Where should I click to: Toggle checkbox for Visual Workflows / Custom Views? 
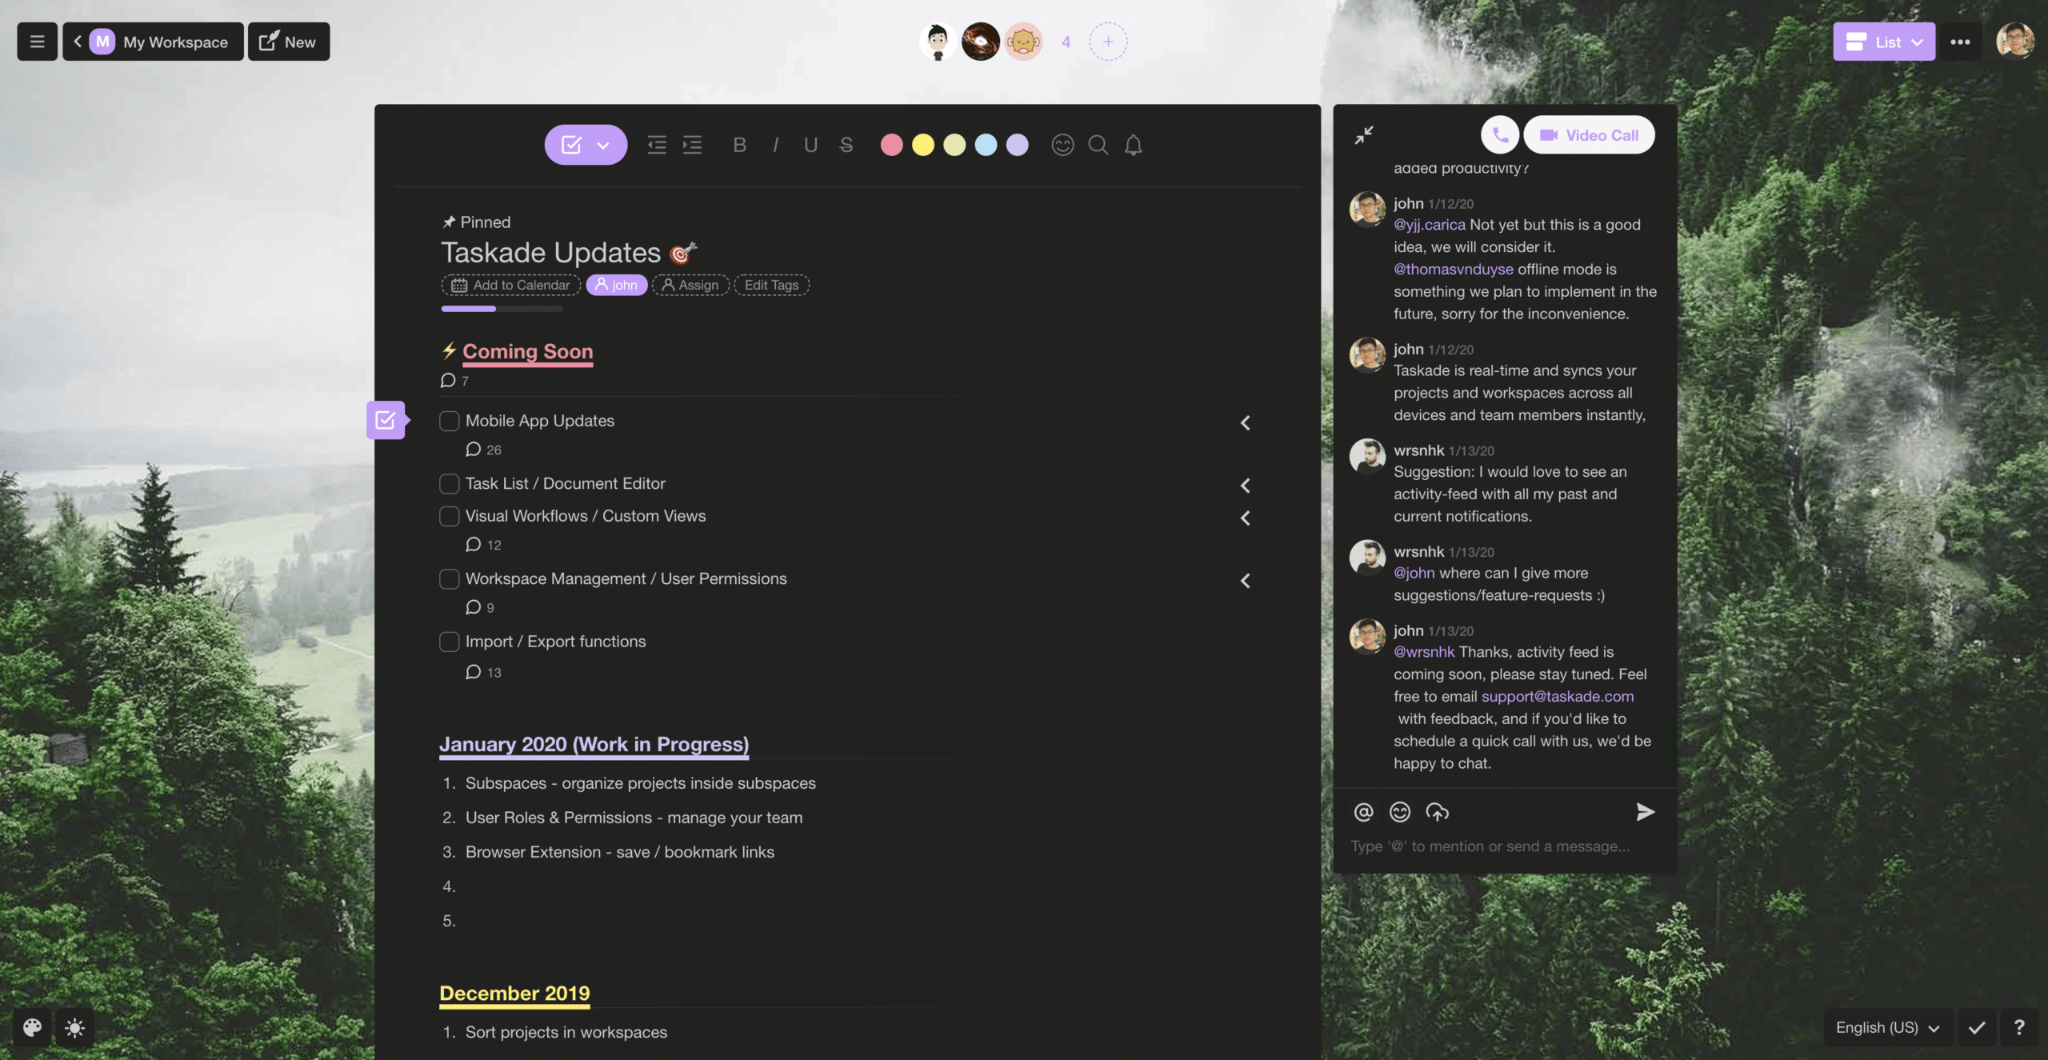pyautogui.click(x=449, y=515)
